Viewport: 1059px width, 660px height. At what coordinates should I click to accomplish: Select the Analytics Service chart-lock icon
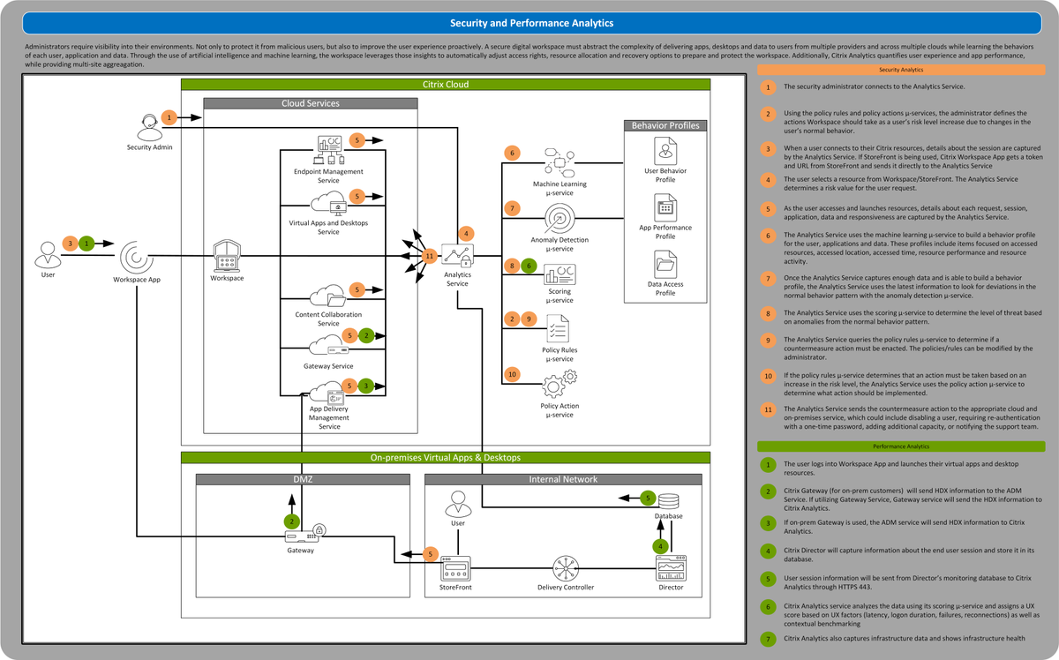(457, 257)
